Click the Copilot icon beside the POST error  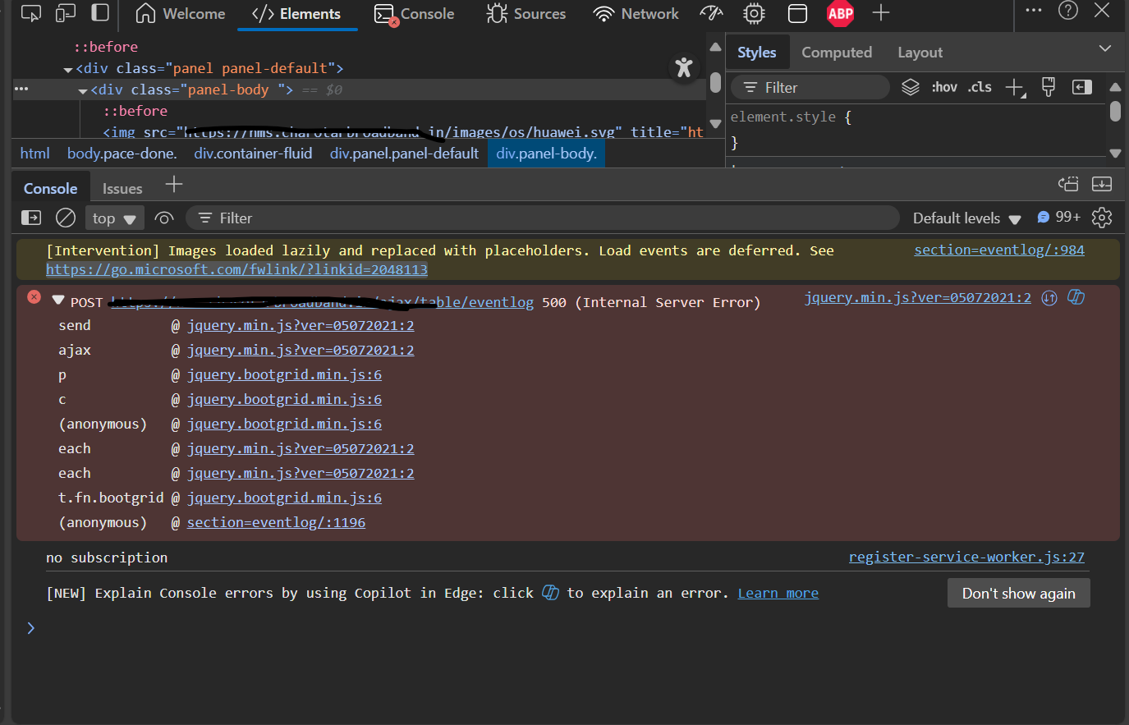(1076, 297)
